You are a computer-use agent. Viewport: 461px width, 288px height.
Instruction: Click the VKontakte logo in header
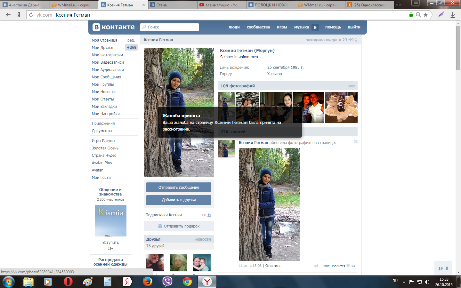[x=114, y=27]
